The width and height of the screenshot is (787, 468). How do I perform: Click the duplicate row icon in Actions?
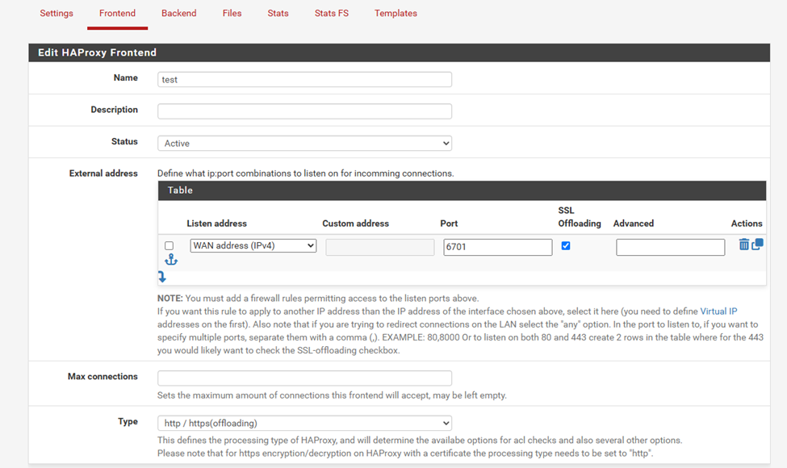coord(757,244)
